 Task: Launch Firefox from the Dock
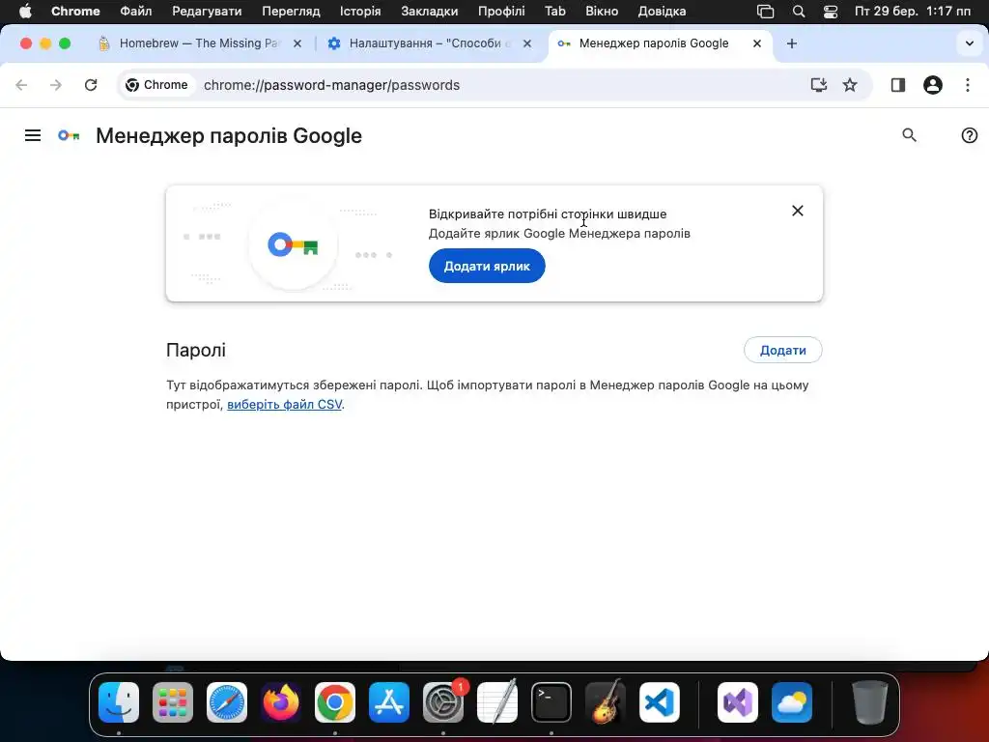(281, 702)
